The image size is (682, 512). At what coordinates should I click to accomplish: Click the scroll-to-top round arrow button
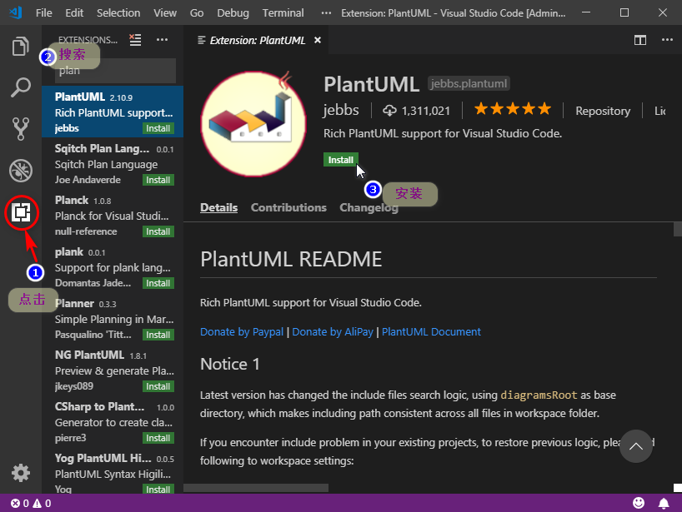coord(636,446)
